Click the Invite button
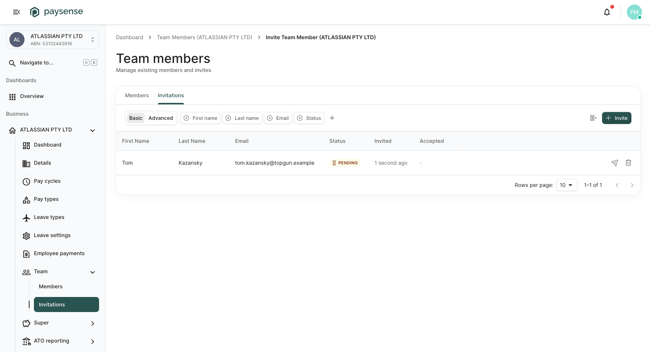 [616, 118]
